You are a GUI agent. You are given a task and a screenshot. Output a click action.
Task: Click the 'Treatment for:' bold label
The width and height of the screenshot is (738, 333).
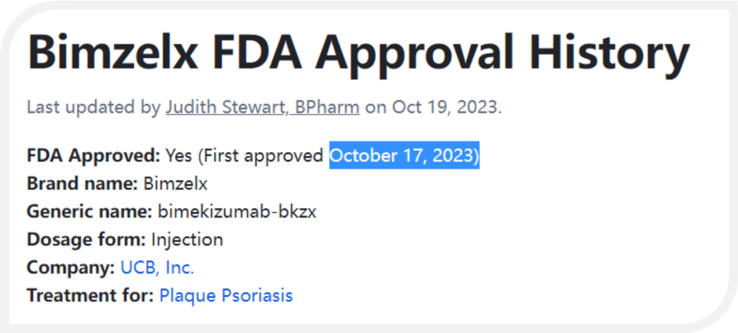[x=90, y=296]
